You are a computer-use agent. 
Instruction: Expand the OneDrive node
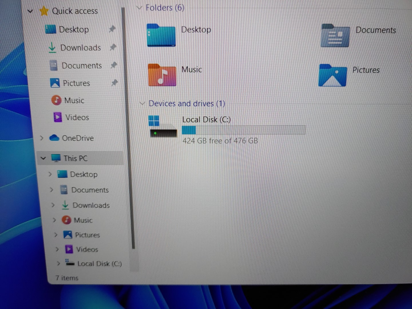tap(41, 138)
